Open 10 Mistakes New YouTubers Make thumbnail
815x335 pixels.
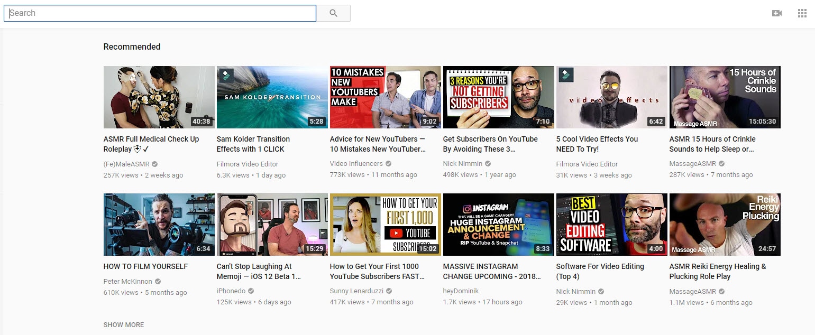click(386, 97)
